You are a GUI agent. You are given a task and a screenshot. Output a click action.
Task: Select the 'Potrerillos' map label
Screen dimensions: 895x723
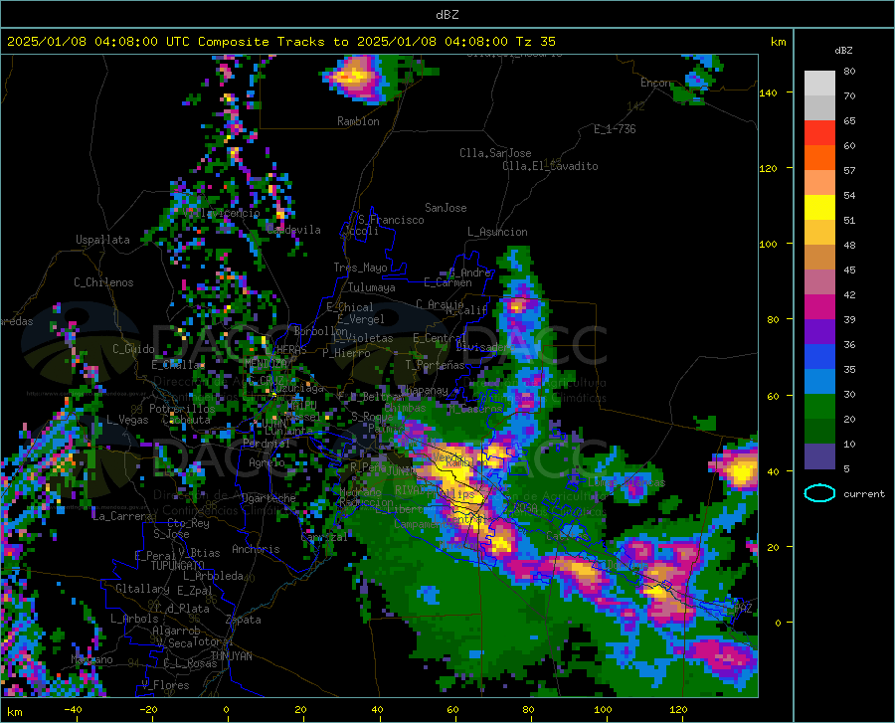(x=182, y=409)
